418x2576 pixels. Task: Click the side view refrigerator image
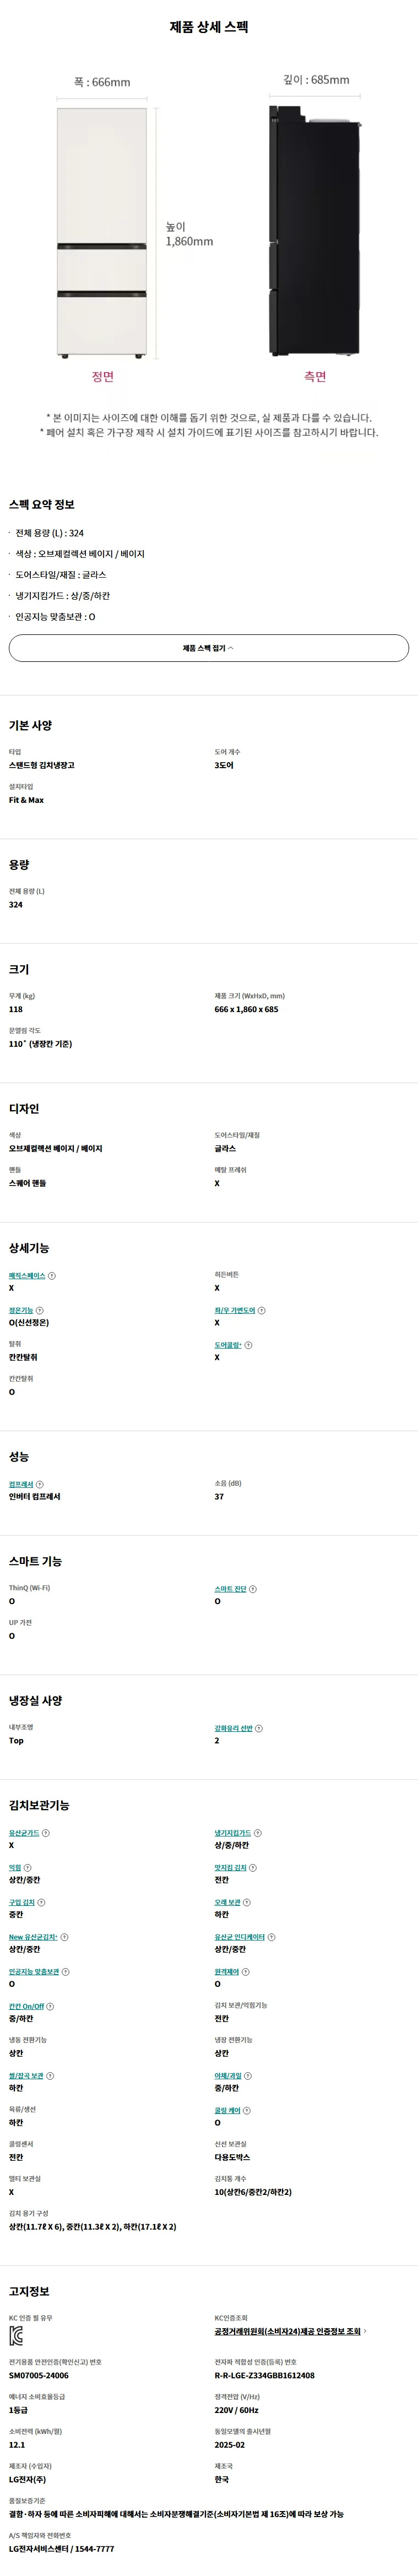coord(314,230)
